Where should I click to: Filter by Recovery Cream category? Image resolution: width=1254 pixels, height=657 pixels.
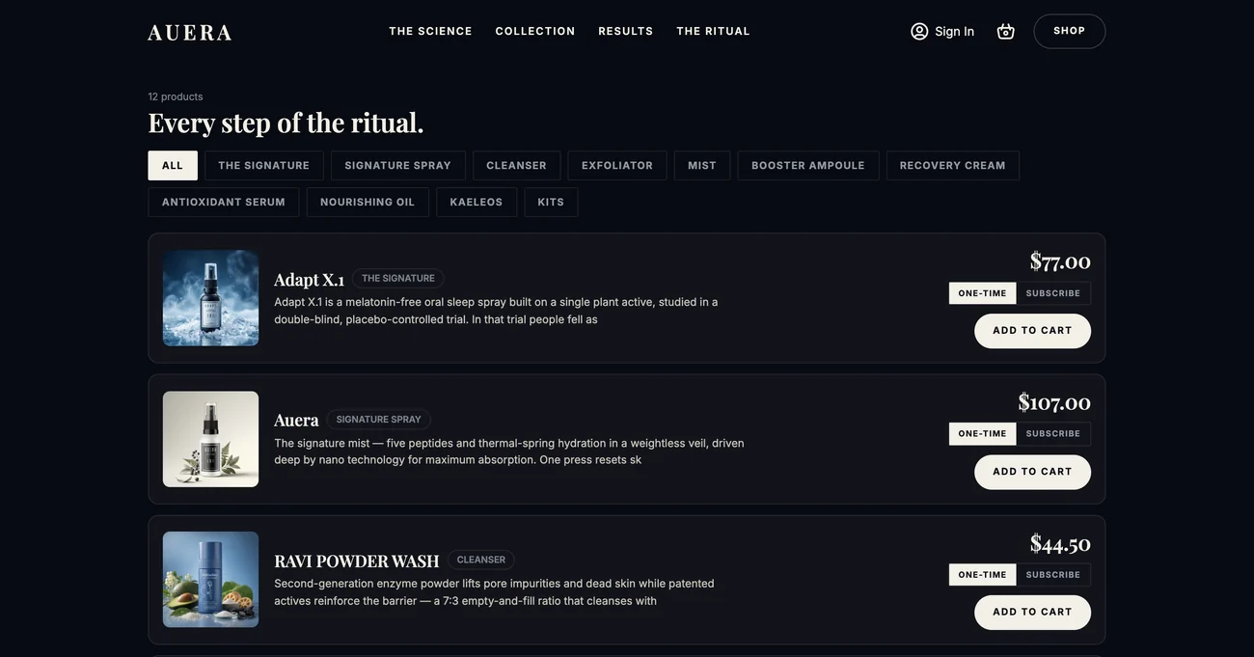point(953,165)
